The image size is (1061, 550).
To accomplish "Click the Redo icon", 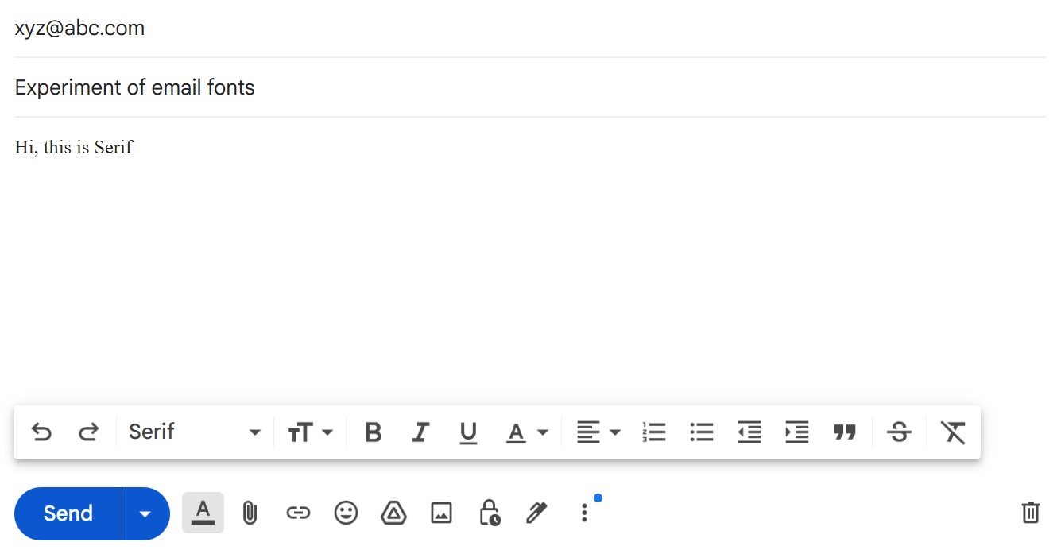I will pyautogui.click(x=89, y=432).
